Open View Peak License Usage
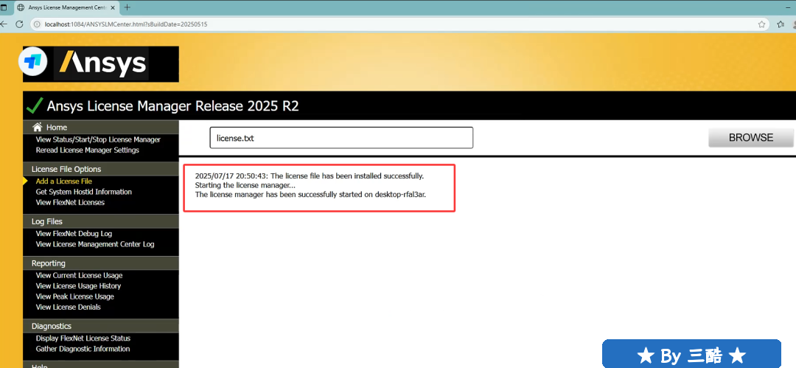This screenshot has width=796, height=368. coord(75,296)
